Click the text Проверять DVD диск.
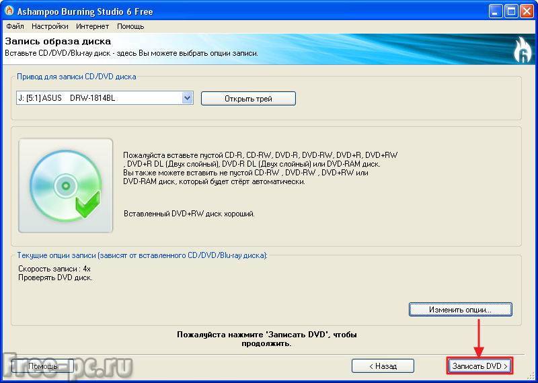538x383 pixels. tap(56, 278)
